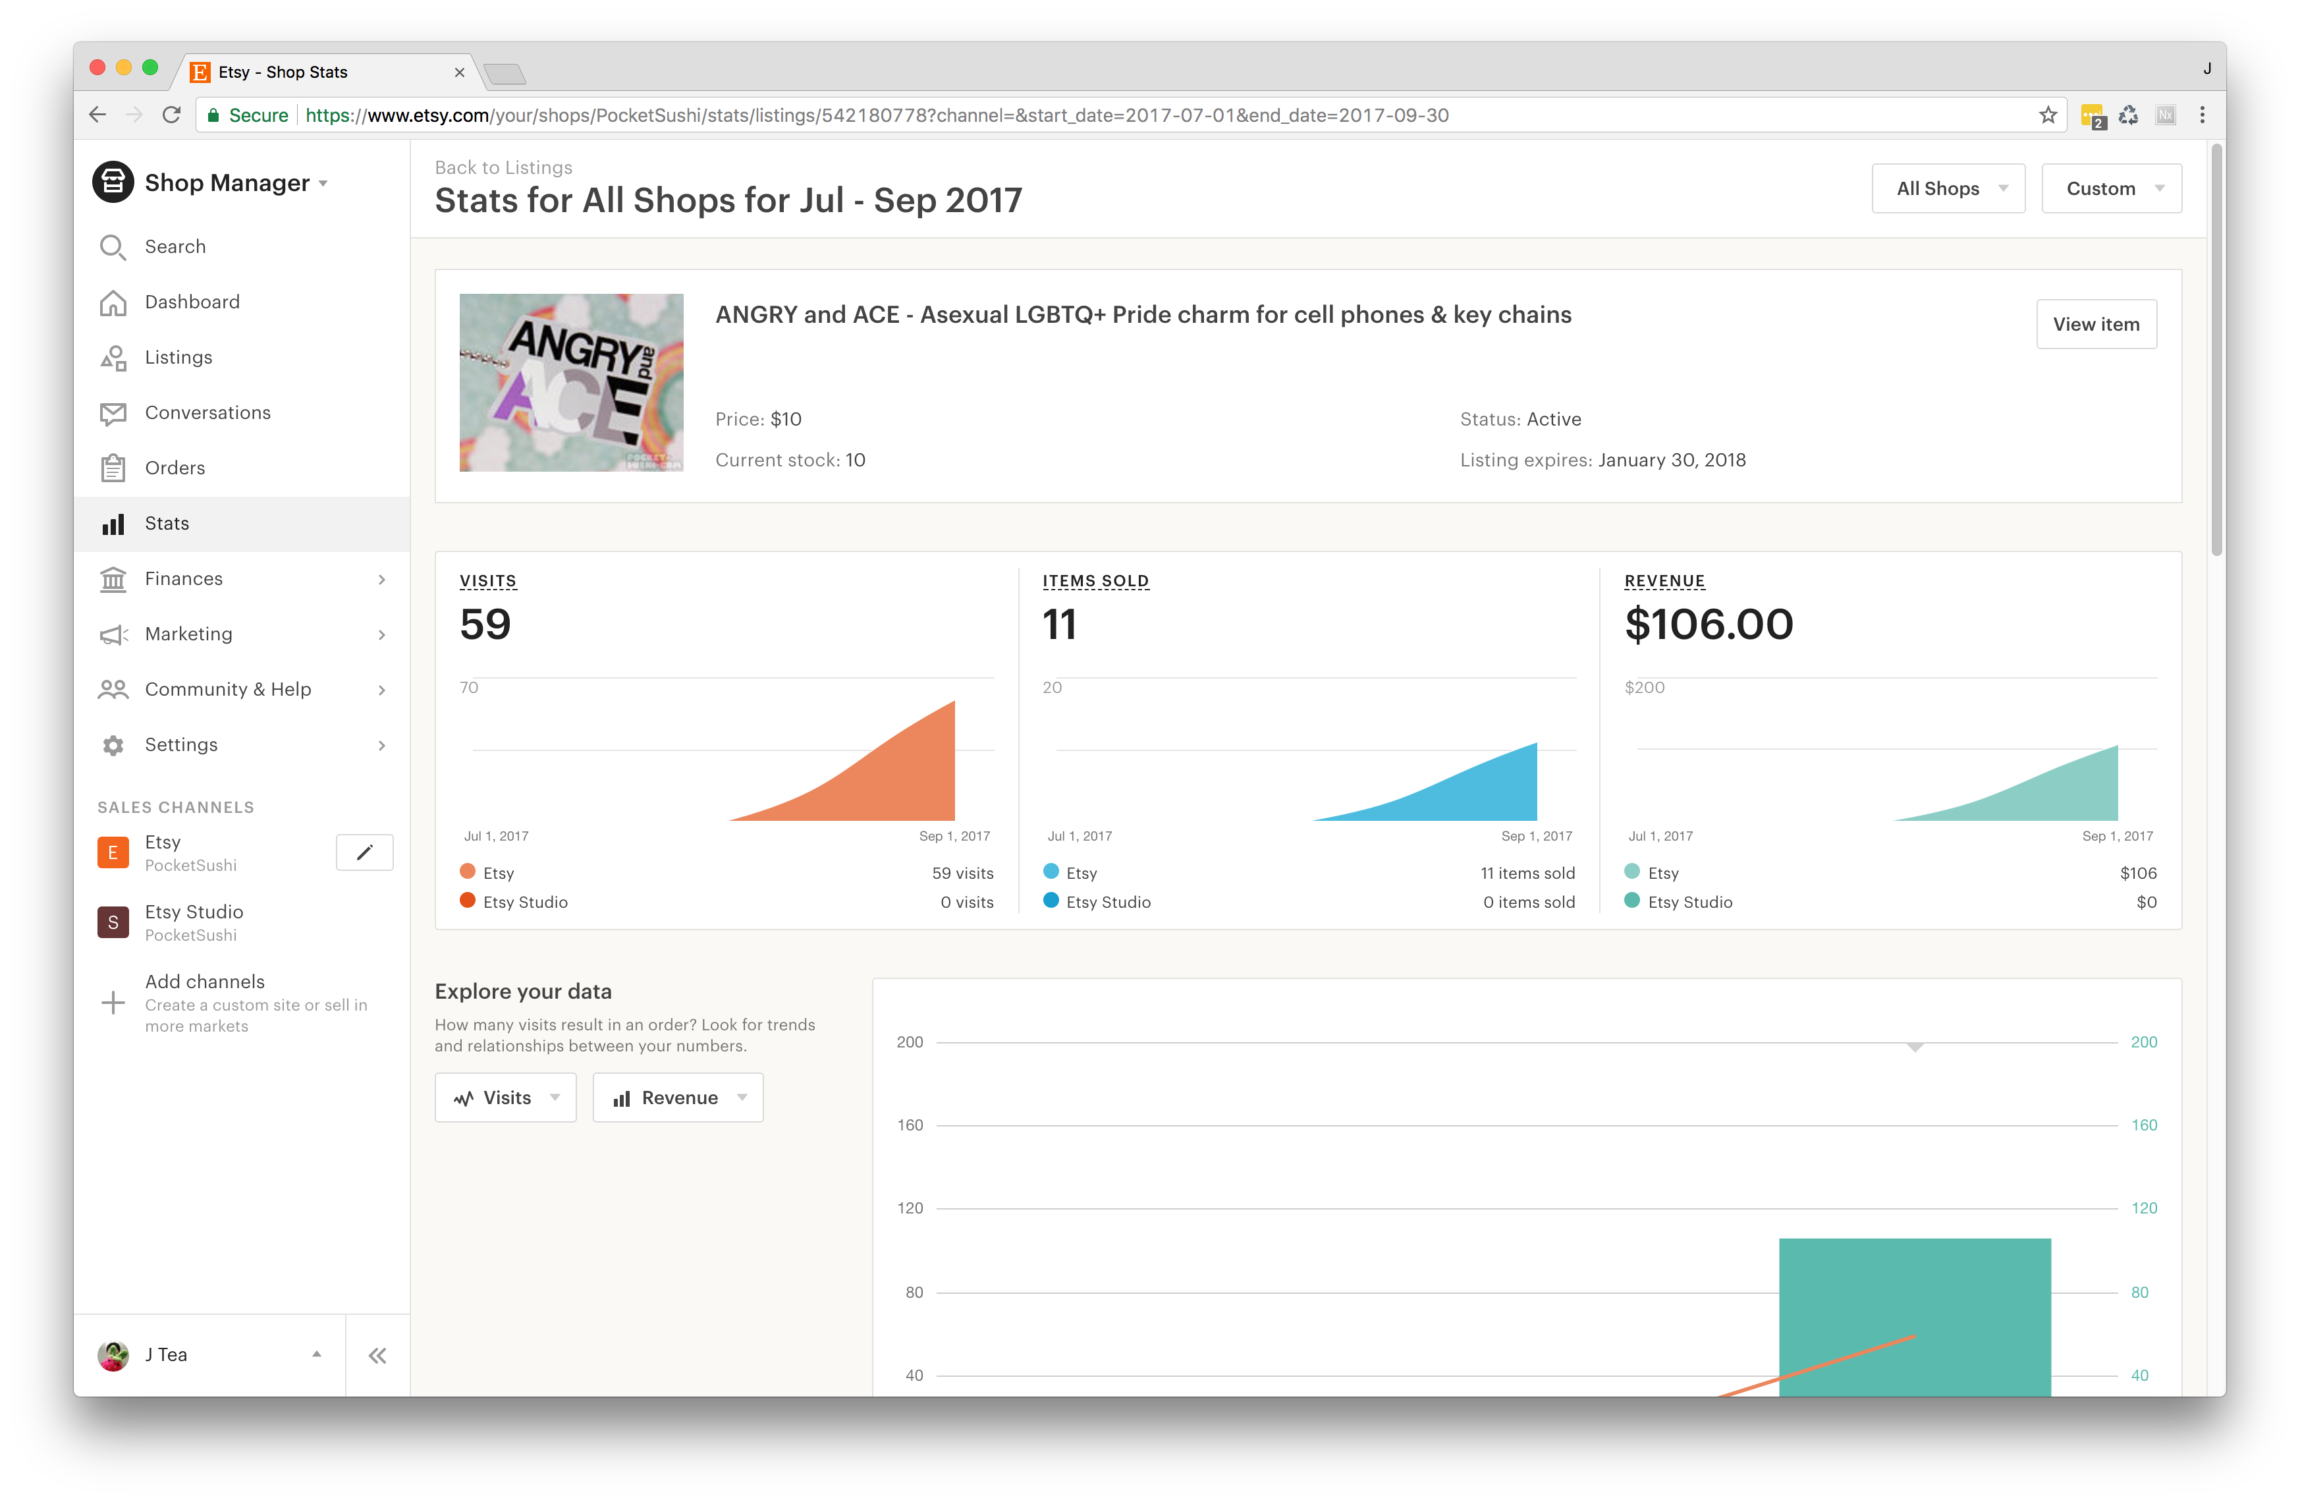Image resolution: width=2300 pixels, height=1502 pixels.
Task: Click the Add channels text
Action: [205, 981]
